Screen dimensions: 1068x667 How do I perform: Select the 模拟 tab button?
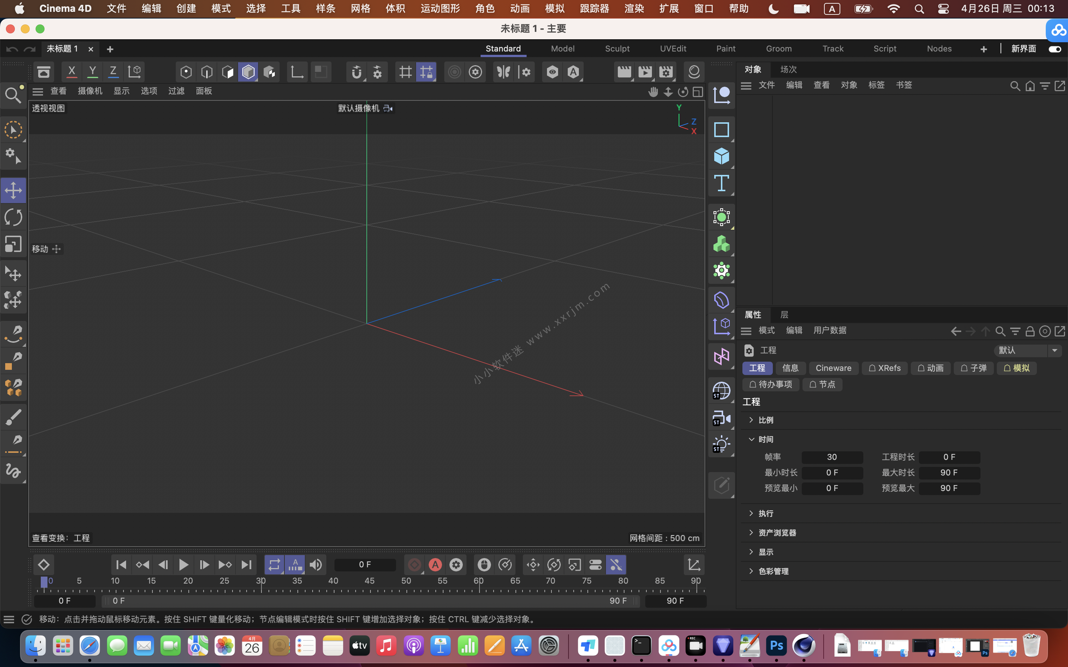(x=1016, y=368)
